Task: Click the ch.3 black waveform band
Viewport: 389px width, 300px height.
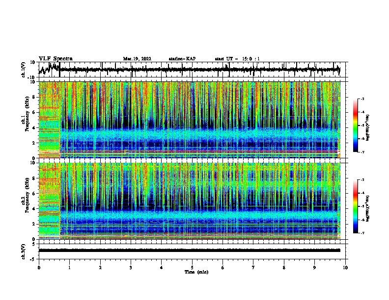Action: tap(190, 250)
